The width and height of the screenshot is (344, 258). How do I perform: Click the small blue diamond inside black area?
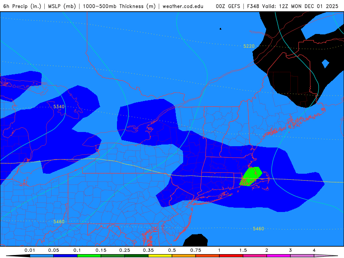coord(326,64)
